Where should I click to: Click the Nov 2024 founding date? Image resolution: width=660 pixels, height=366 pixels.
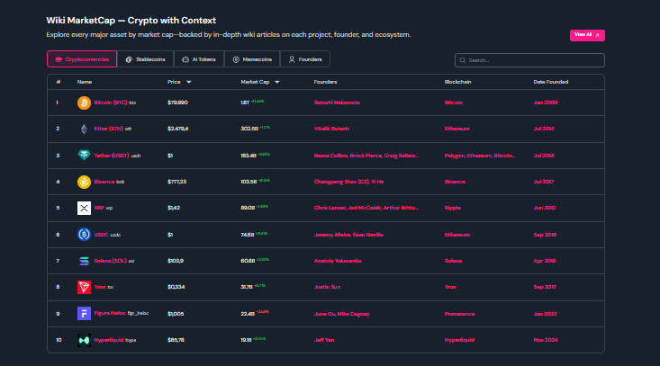pos(546,340)
